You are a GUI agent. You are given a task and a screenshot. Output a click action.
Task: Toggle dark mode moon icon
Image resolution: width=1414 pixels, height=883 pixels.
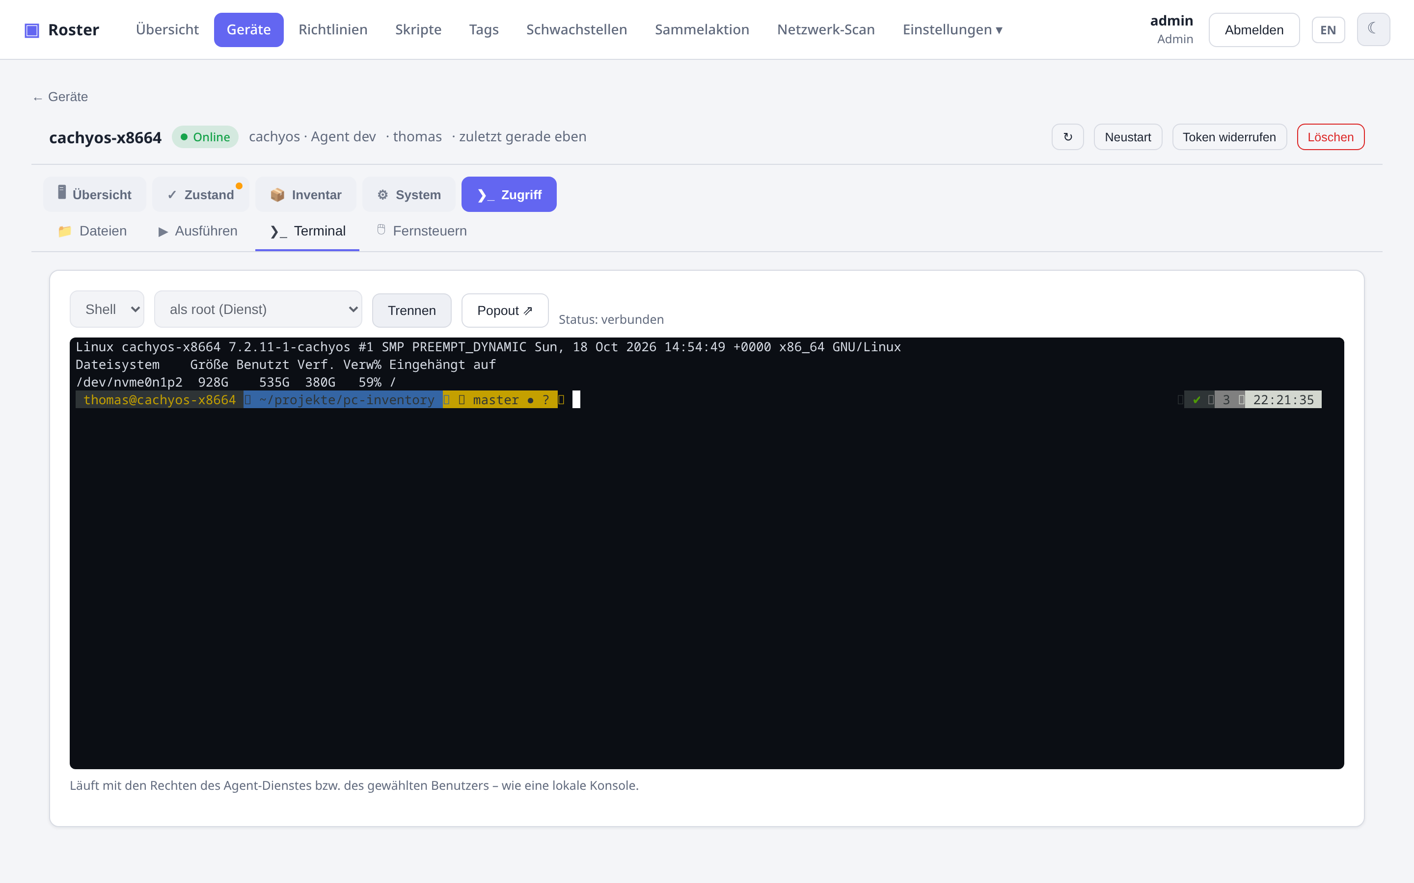(x=1373, y=29)
